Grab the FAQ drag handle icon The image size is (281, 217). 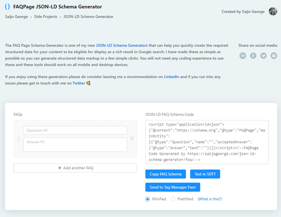click(x=18, y=139)
